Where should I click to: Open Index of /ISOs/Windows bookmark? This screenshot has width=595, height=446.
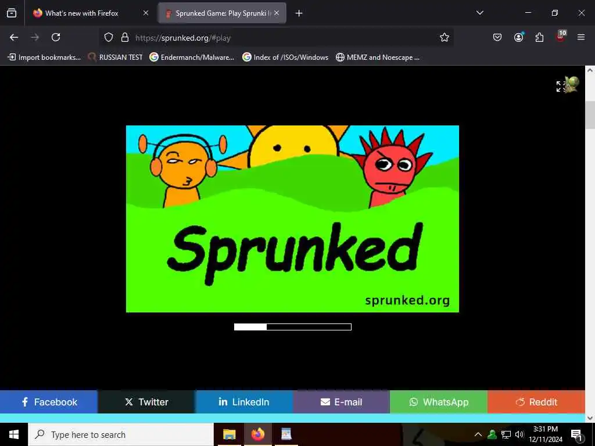285,57
